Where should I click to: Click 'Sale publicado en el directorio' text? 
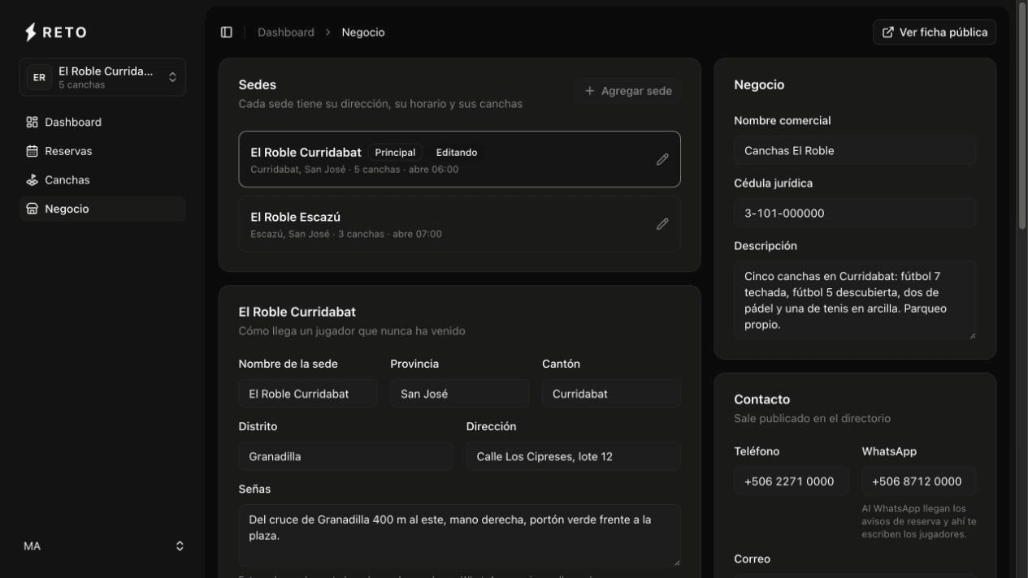coord(812,419)
